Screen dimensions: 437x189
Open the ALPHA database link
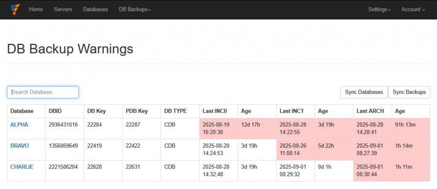(19, 125)
